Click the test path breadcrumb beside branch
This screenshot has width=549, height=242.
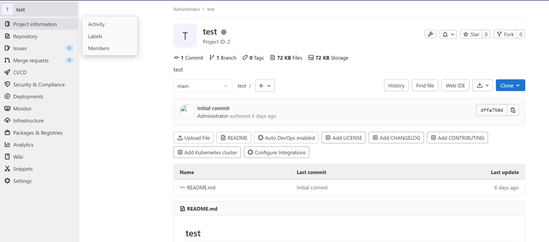point(242,86)
